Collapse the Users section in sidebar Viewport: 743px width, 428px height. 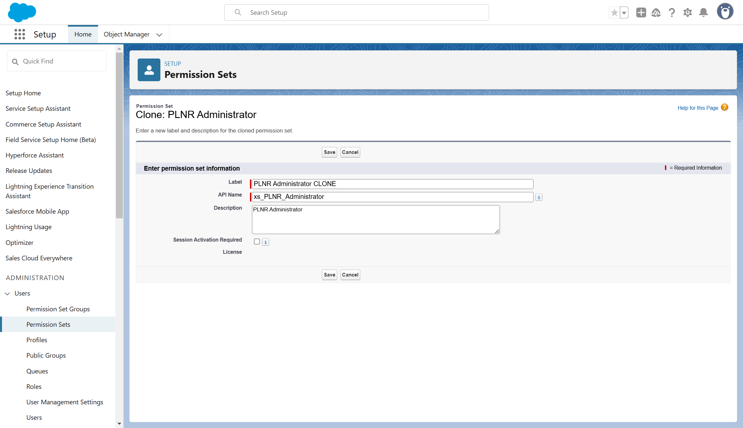7,294
